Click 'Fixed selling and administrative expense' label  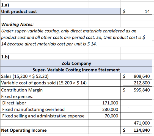tap(44, 116)
